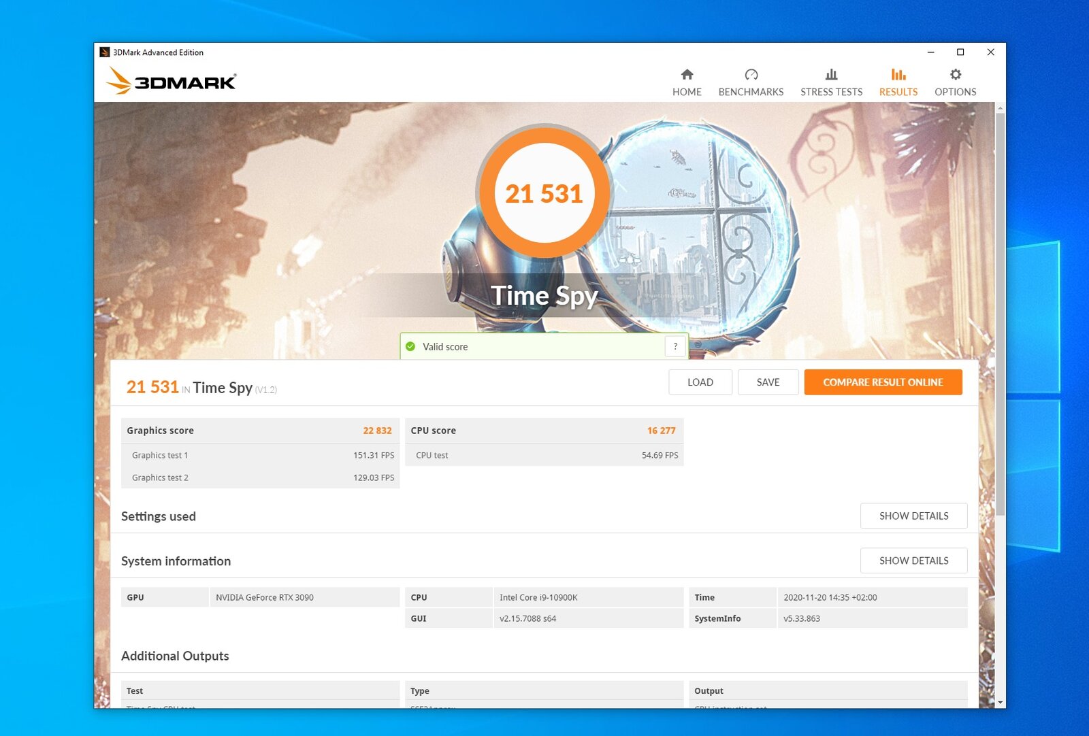Image resolution: width=1089 pixels, height=736 pixels.
Task: Click the valid score help question mark
Action: (675, 346)
